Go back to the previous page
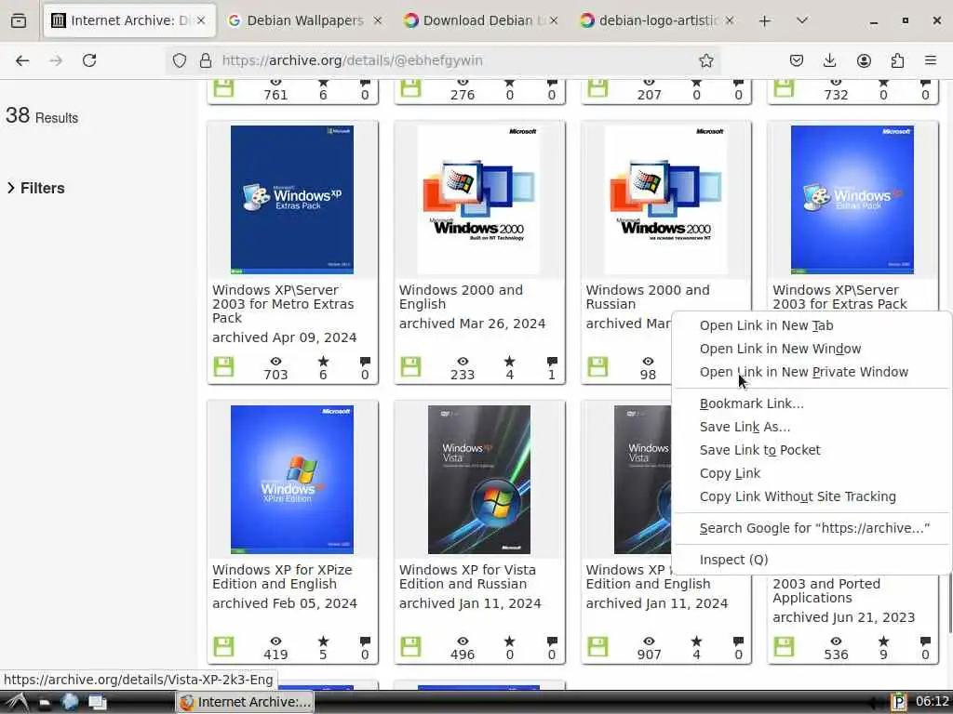 (22, 60)
